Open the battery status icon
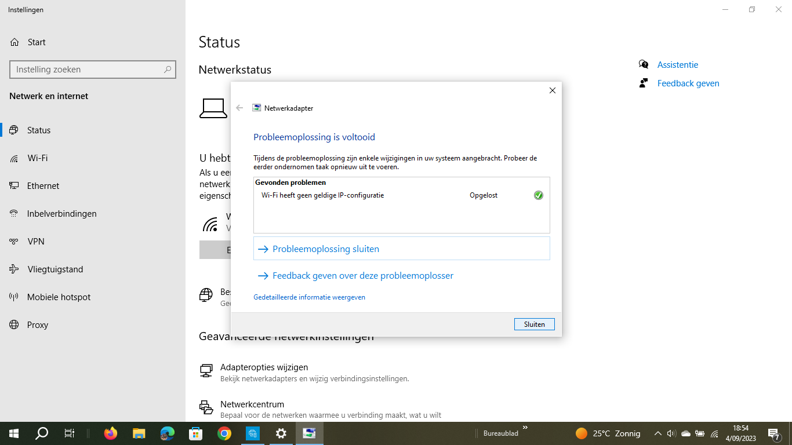Viewport: 792px width, 445px height. click(x=700, y=433)
